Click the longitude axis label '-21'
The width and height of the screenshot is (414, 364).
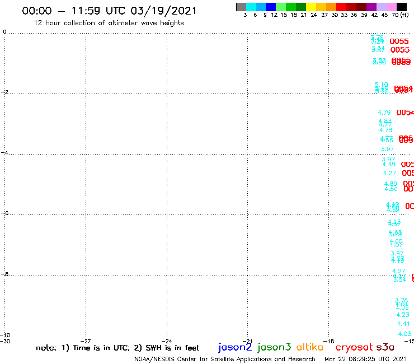(x=247, y=341)
